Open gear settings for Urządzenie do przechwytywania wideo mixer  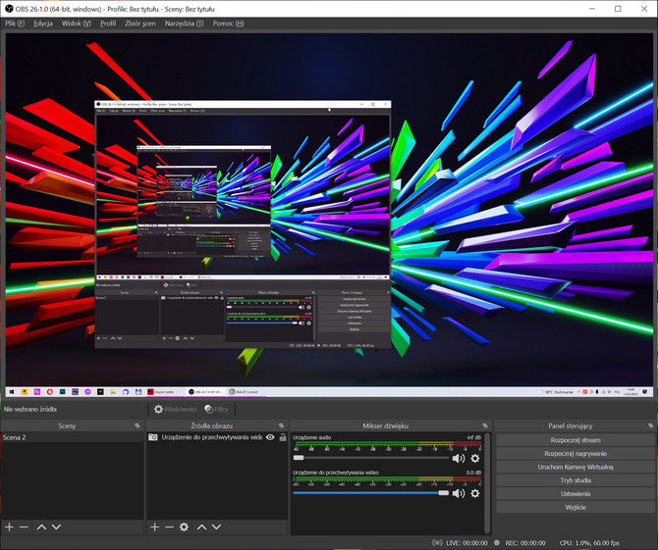pyautogui.click(x=474, y=493)
